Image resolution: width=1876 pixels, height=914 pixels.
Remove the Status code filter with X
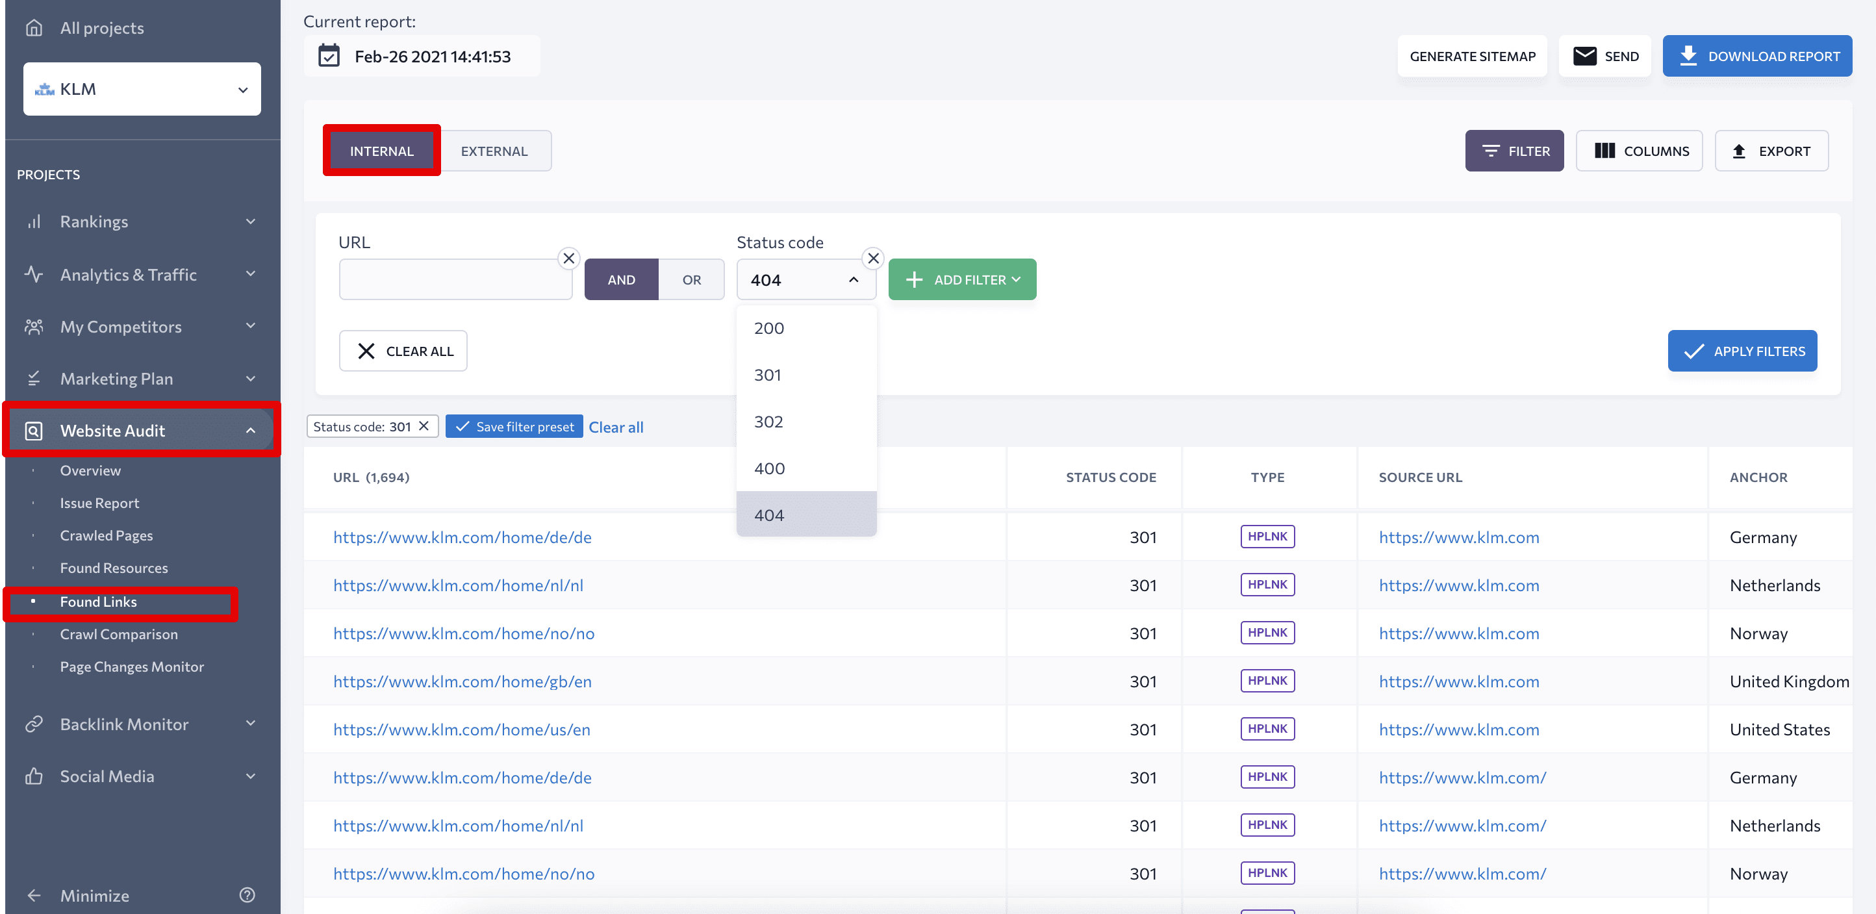(x=873, y=258)
